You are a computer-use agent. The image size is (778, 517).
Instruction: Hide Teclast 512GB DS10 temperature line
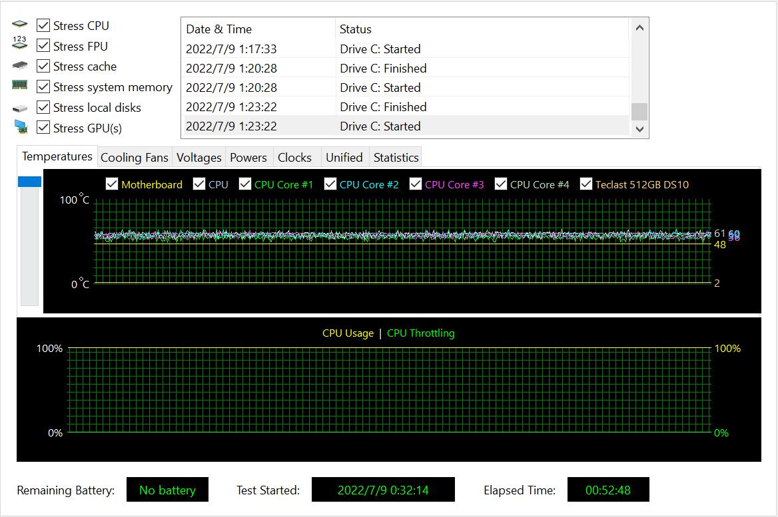[586, 184]
